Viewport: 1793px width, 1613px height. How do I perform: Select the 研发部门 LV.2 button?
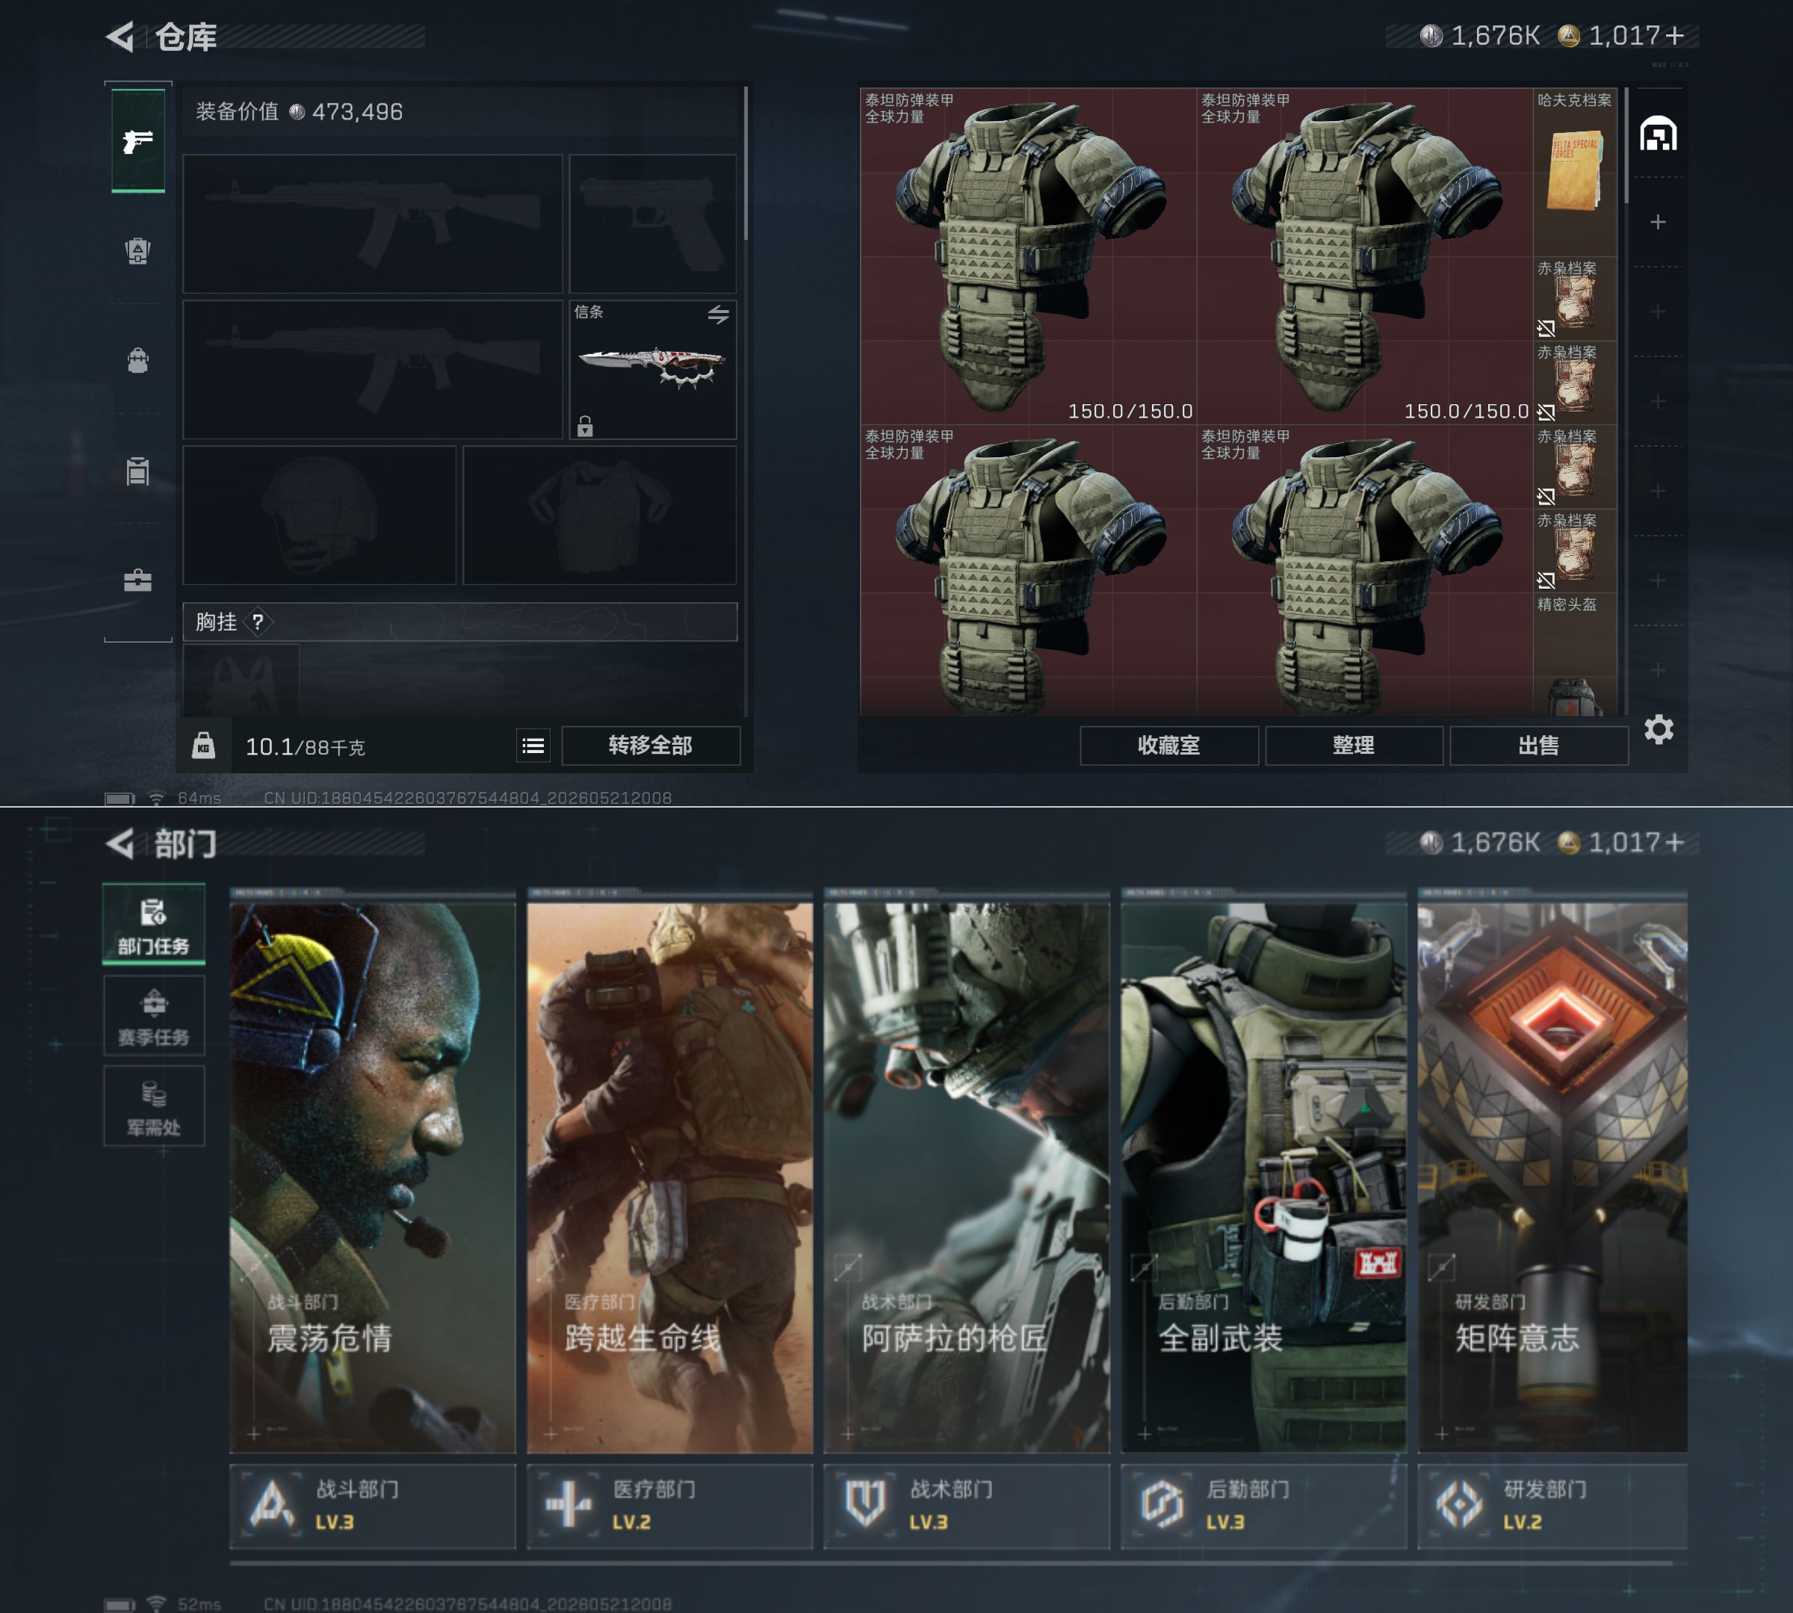coord(1552,1505)
